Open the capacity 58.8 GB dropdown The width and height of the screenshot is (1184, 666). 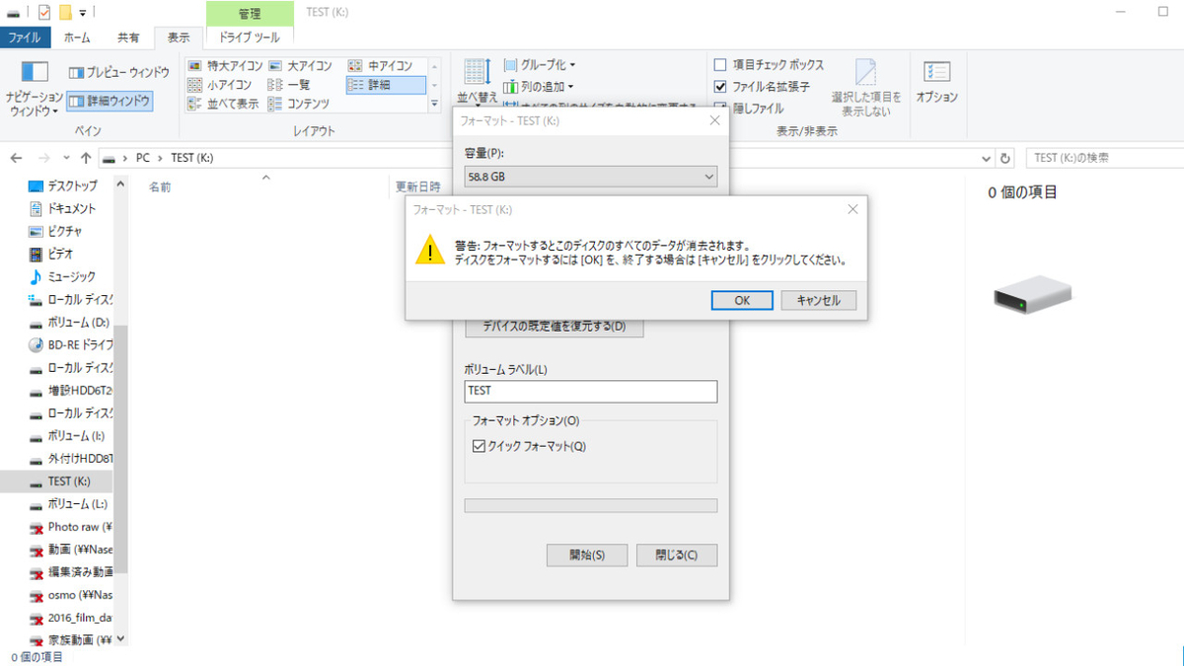pos(591,177)
